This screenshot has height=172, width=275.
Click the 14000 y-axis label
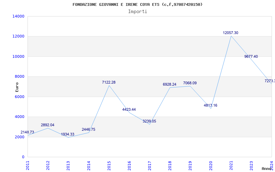(18, 17)
